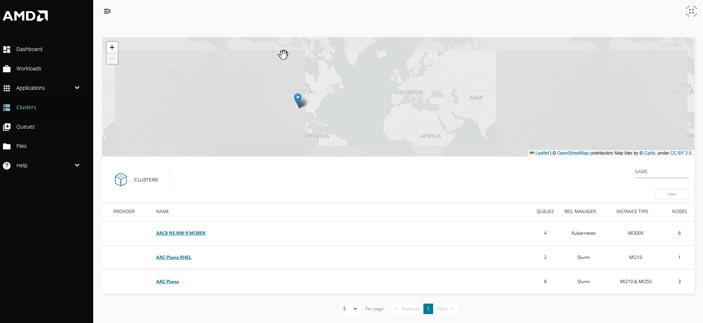703x323 pixels.
Task: Expand the Help submenu chevron
Action: 77,165
